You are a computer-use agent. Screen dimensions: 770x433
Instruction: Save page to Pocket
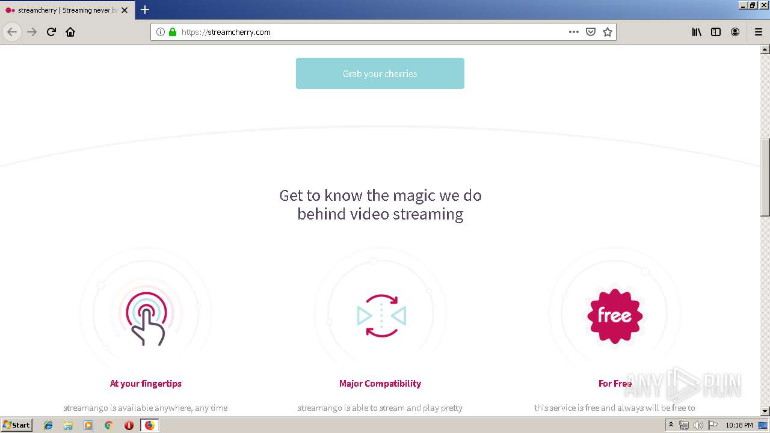tap(591, 32)
